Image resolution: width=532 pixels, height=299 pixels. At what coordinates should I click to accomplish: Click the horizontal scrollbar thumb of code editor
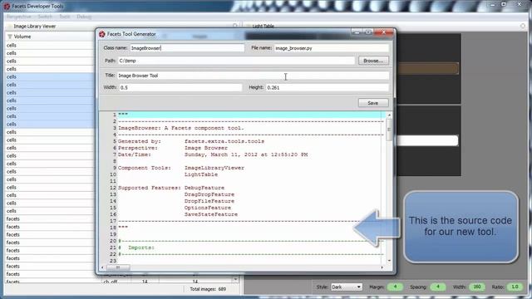click(x=118, y=267)
